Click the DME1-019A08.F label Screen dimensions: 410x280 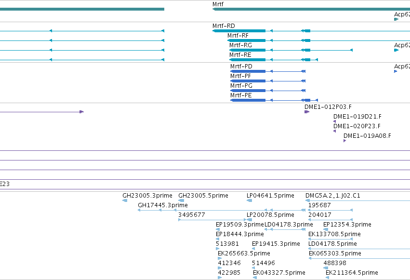367,136
